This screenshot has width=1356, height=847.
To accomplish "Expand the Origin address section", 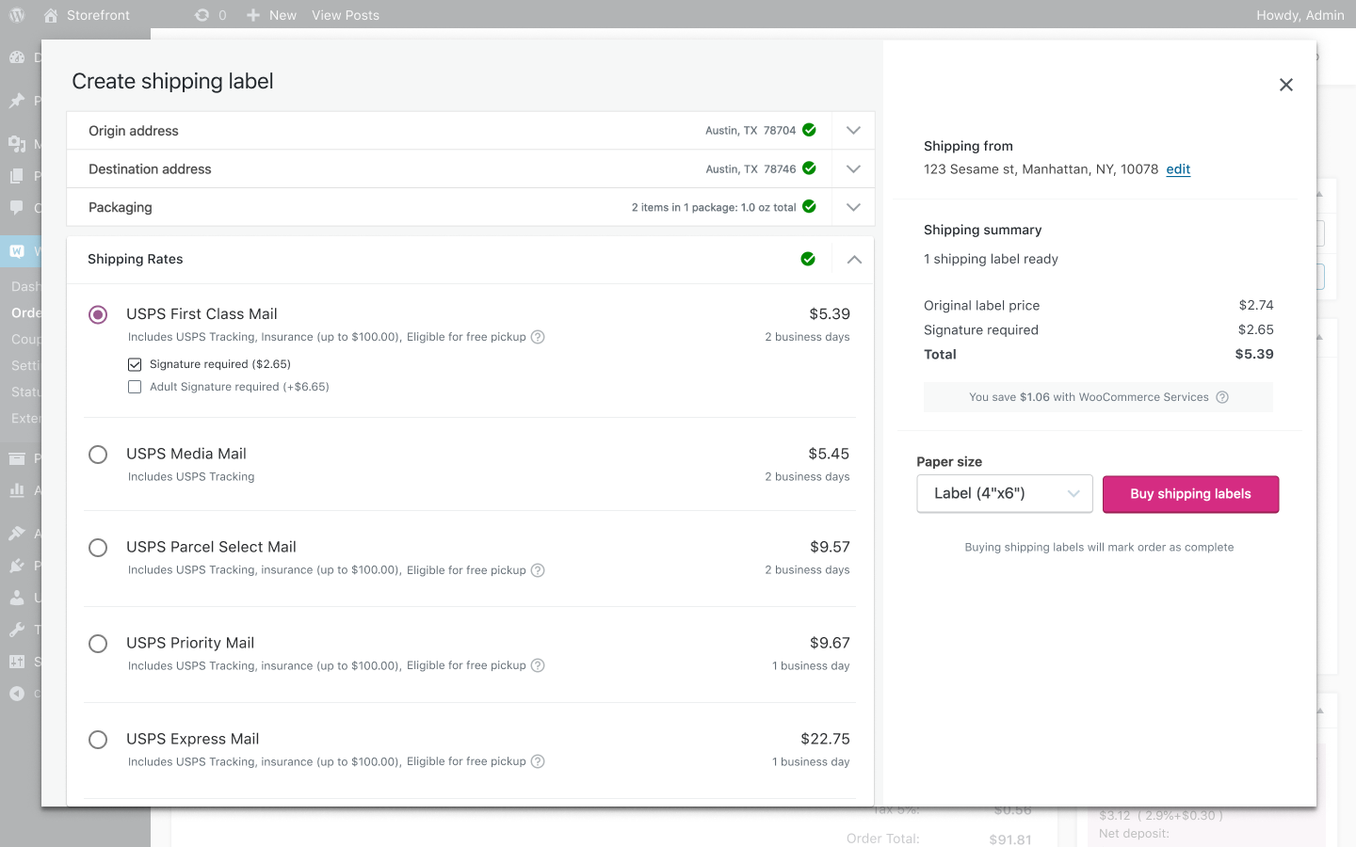I will pyautogui.click(x=853, y=131).
